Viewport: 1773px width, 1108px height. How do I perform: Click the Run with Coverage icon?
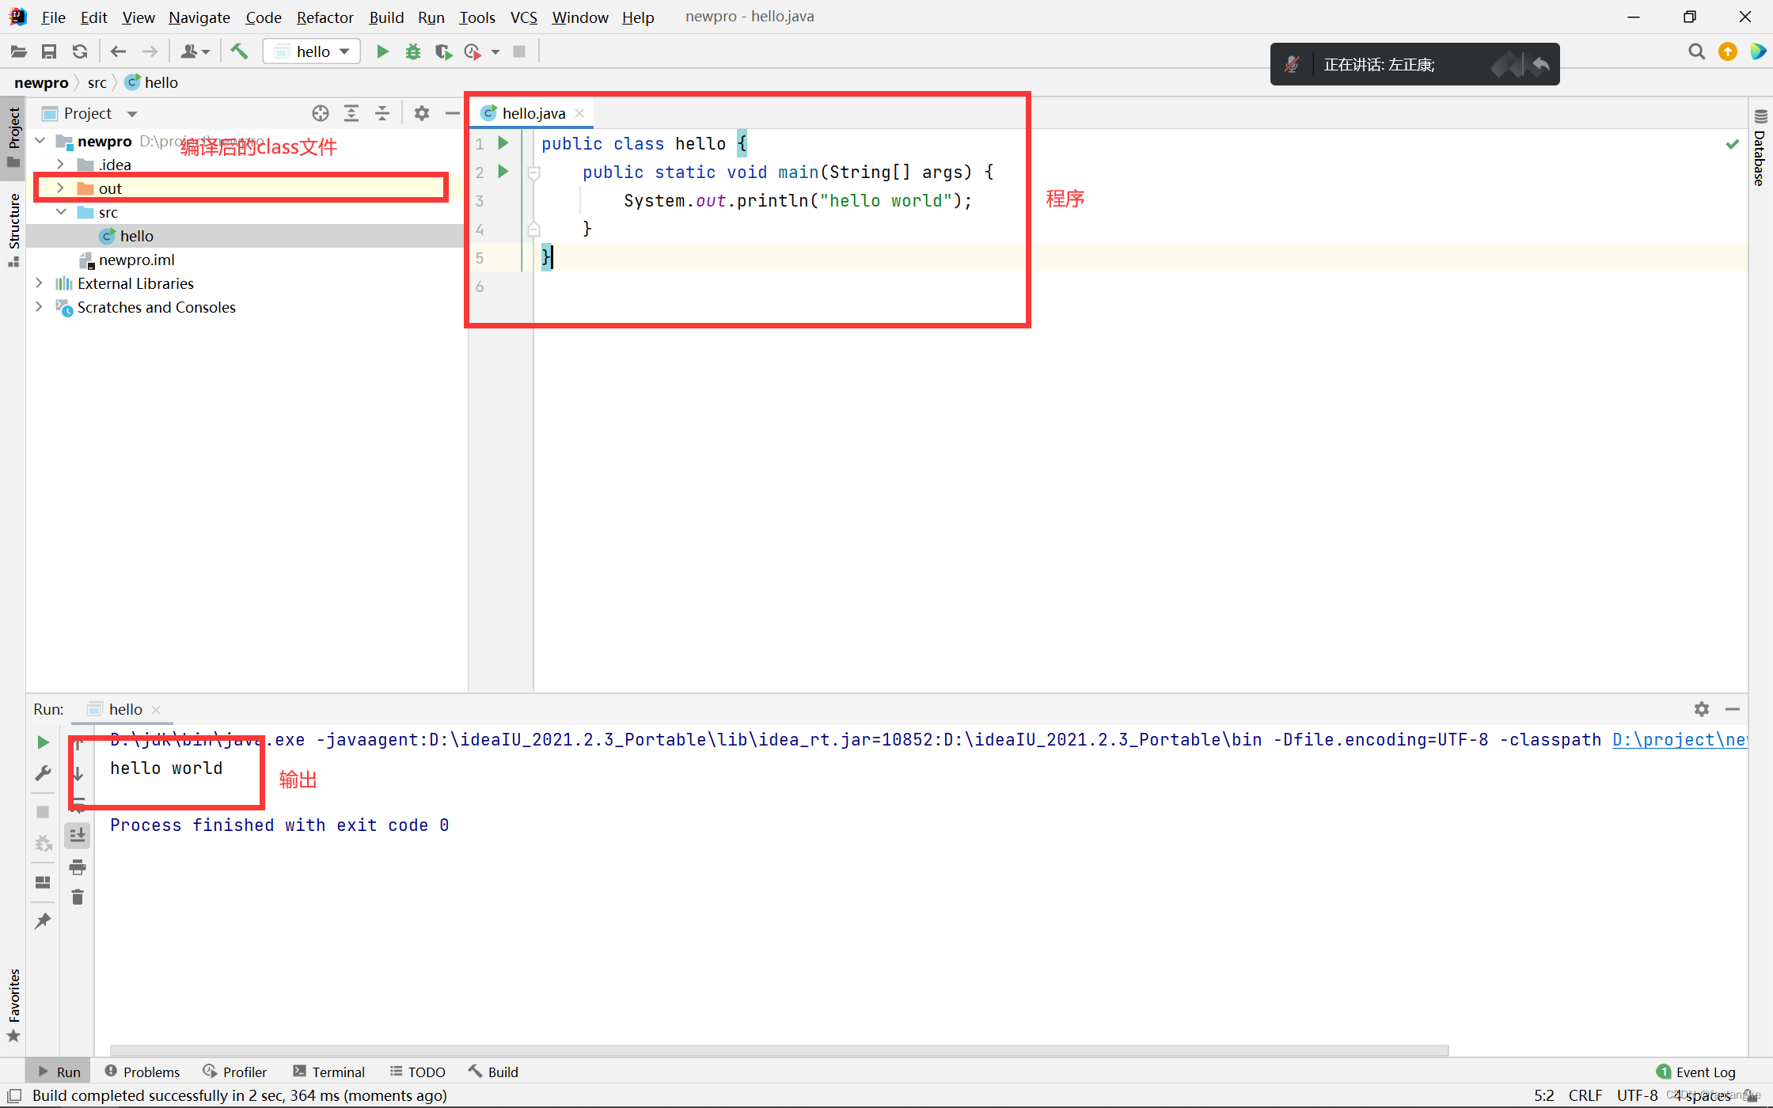click(443, 51)
